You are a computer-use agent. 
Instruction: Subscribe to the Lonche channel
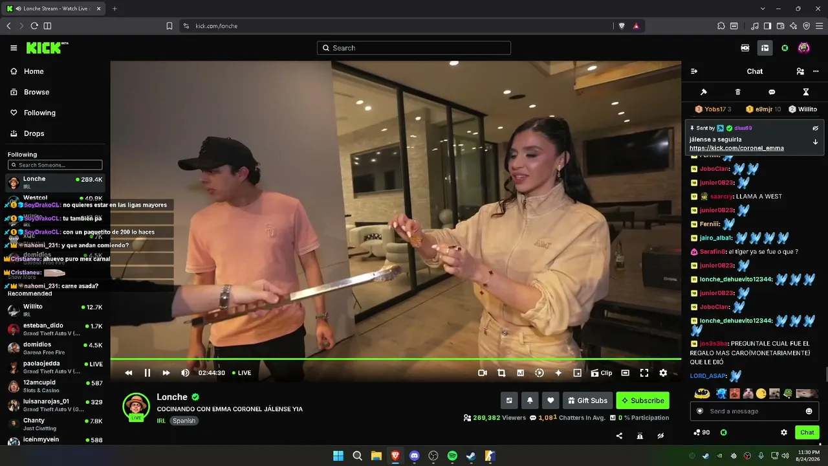tap(643, 401)
